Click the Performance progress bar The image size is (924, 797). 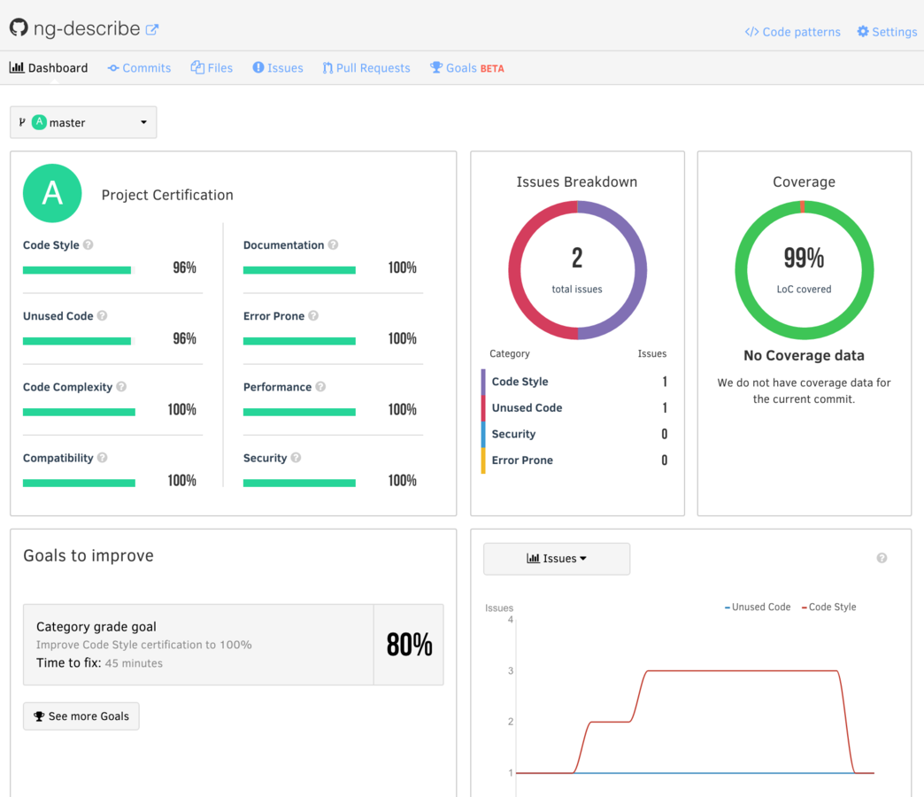point(299,412)
